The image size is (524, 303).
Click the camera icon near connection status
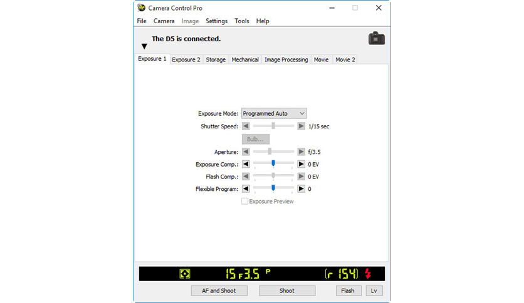(377, 38)
